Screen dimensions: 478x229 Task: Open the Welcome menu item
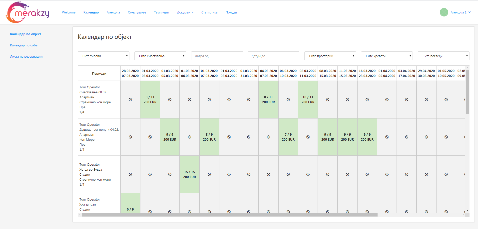click(69, 12)
